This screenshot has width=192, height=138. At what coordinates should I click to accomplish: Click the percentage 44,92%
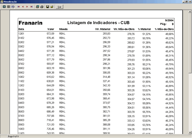tap(170, 103)
